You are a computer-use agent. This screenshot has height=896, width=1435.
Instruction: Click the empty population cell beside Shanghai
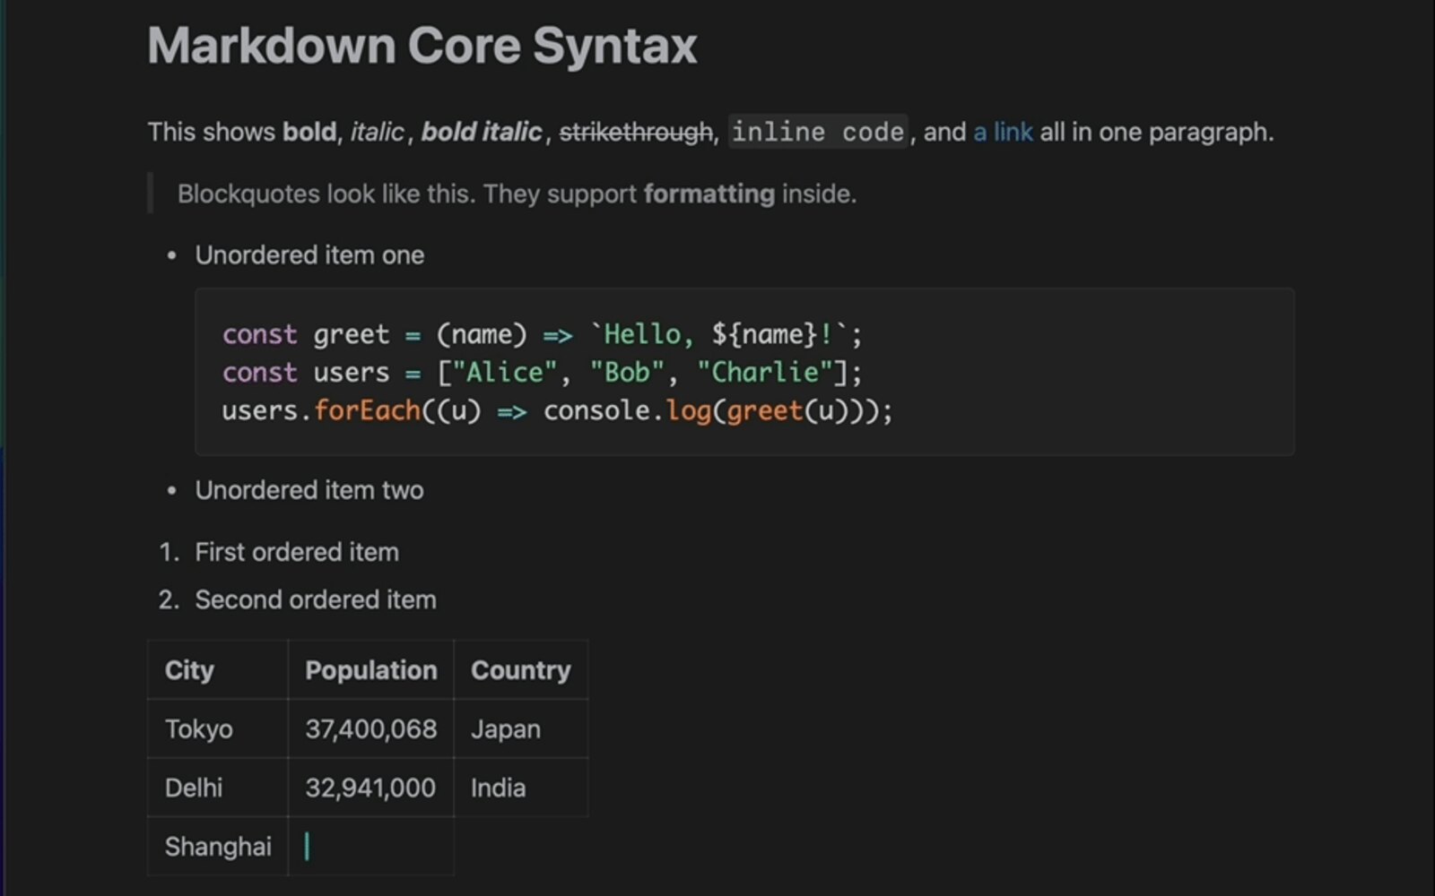tap(371, 847)
